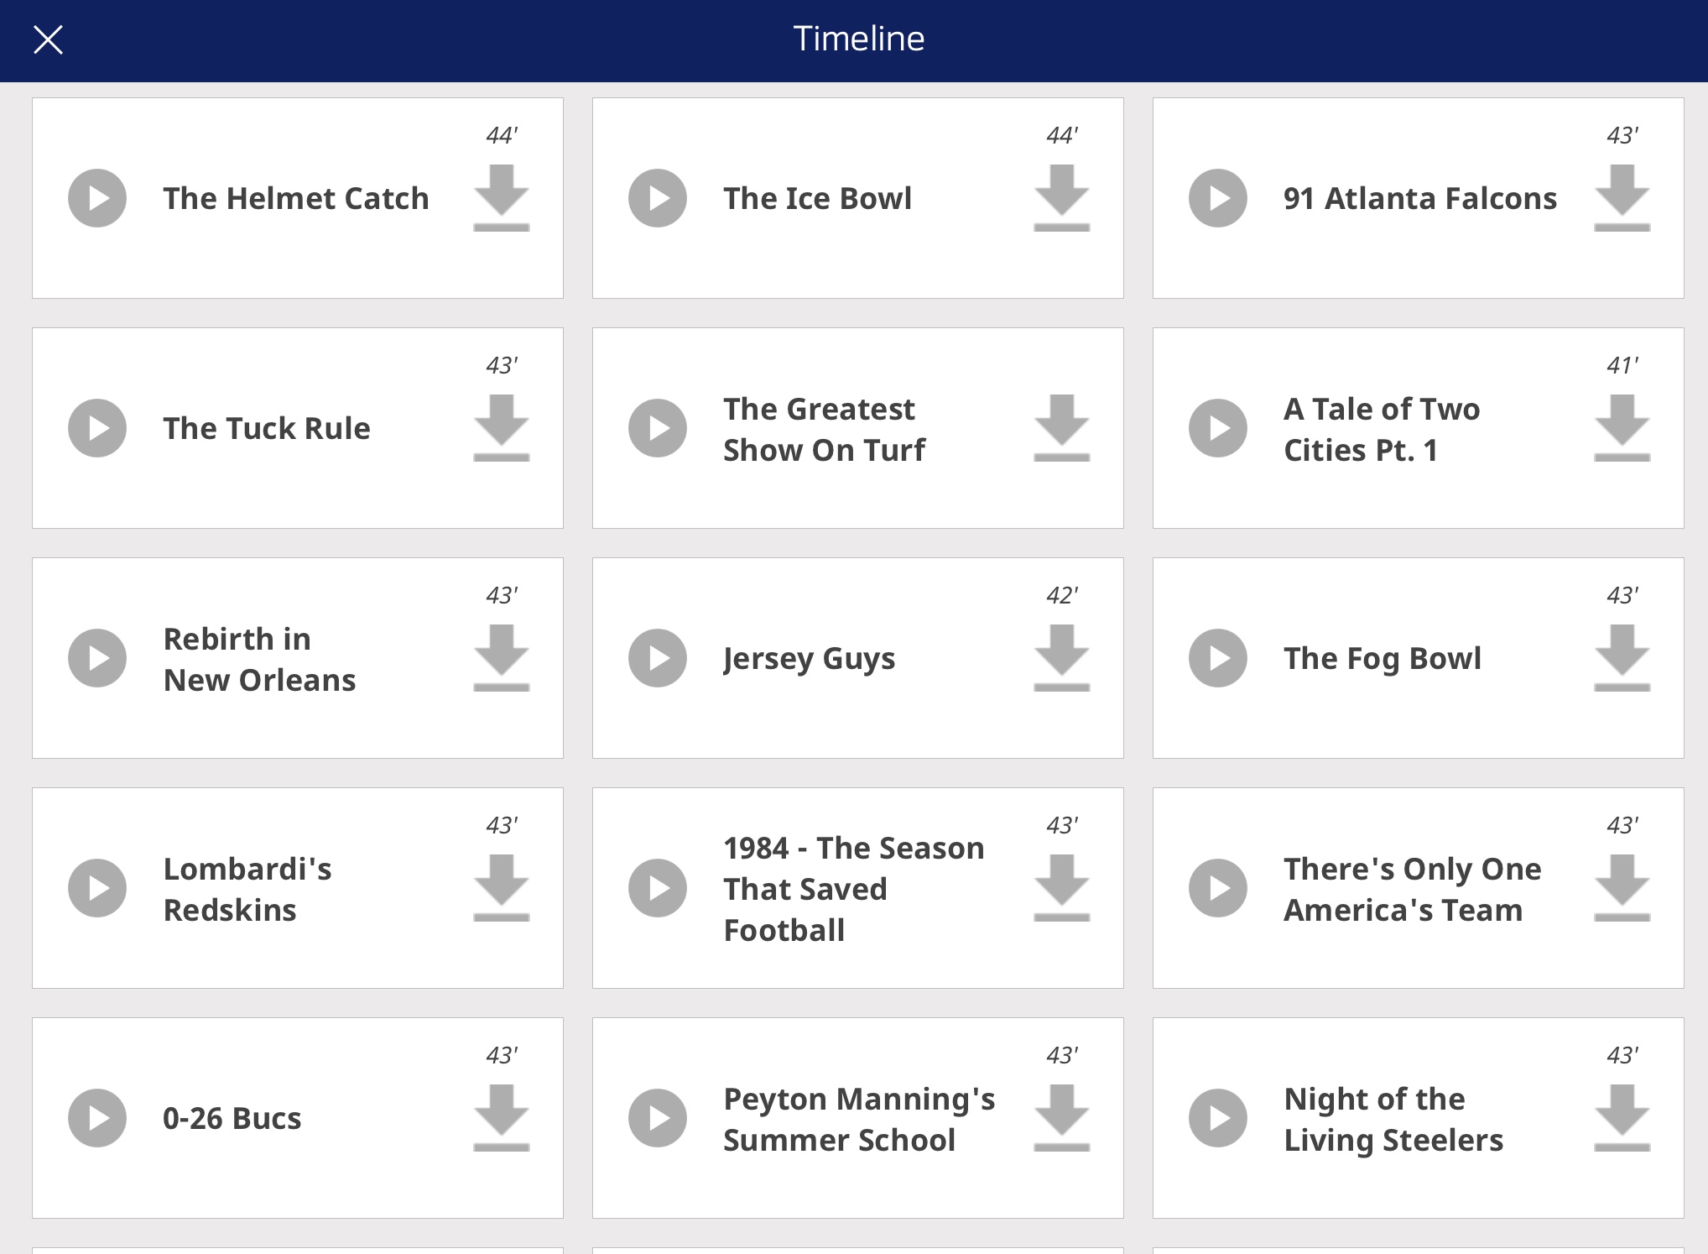Play Lombardi's Redskins episode
Image resolution: width=1708 pixels, height=1254 pixels.
point(97,888)
